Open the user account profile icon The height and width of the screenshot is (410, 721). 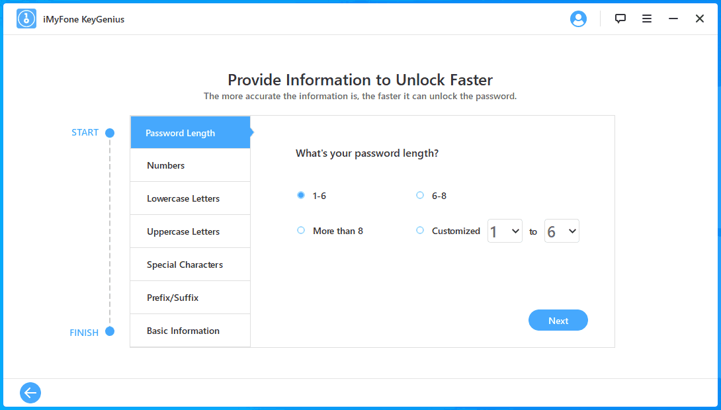point(578,19)
